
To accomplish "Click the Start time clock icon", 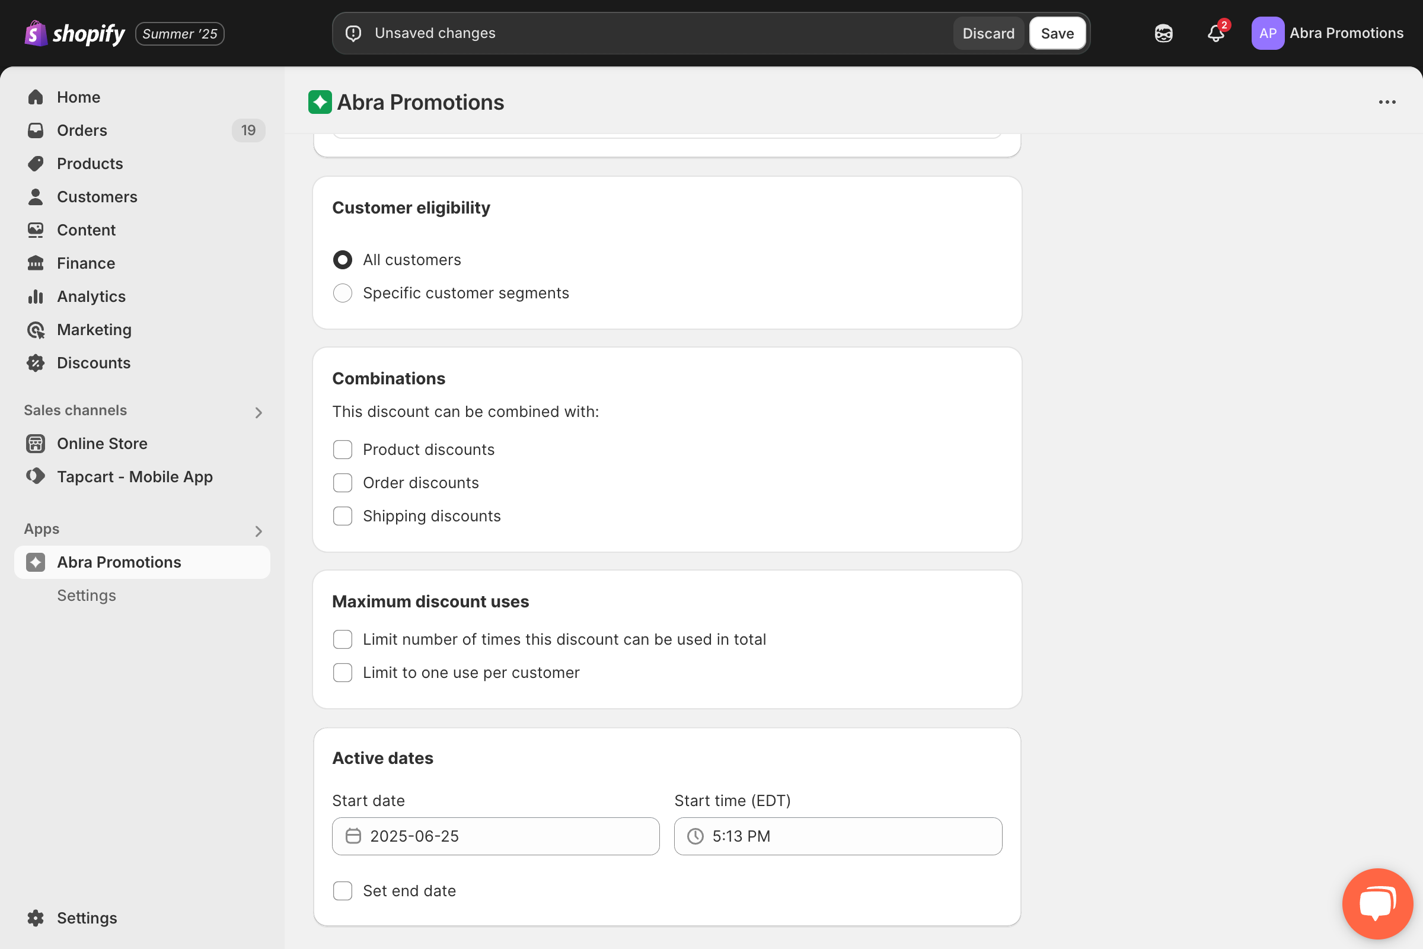I will click(695, 836).
